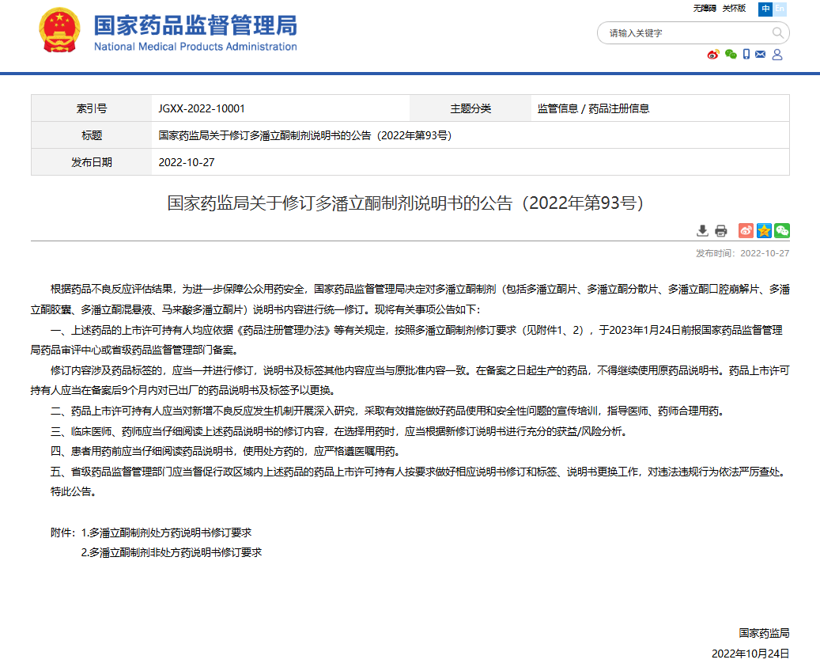Open attachment 2.多潘立酮制剂非处方药说明书修订要求
This screenshot has width=820, height=667.
click(x=171, y=552)
